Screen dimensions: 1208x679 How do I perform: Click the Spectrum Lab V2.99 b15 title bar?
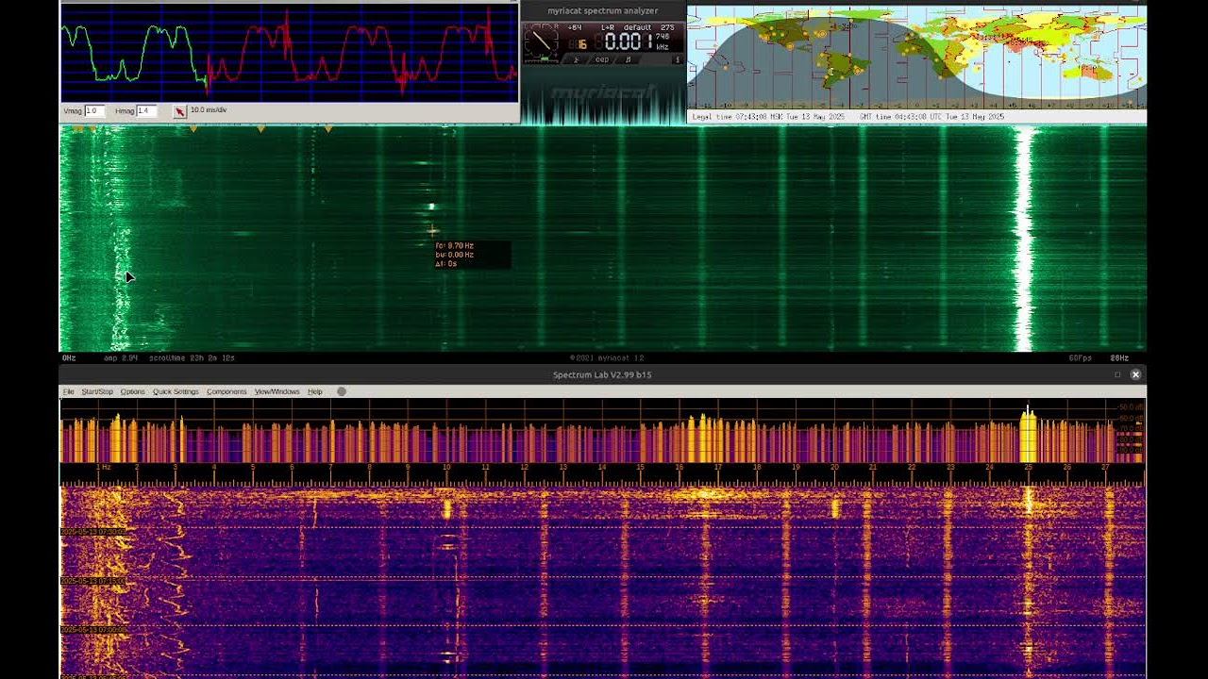tap(602, 374)
